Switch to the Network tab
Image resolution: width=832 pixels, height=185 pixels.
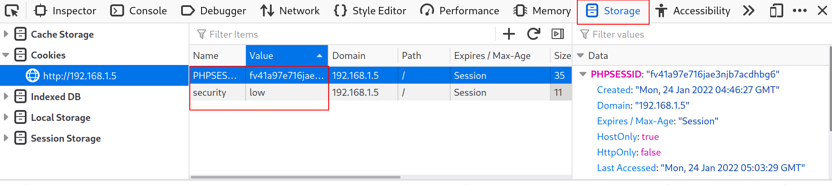290,11
